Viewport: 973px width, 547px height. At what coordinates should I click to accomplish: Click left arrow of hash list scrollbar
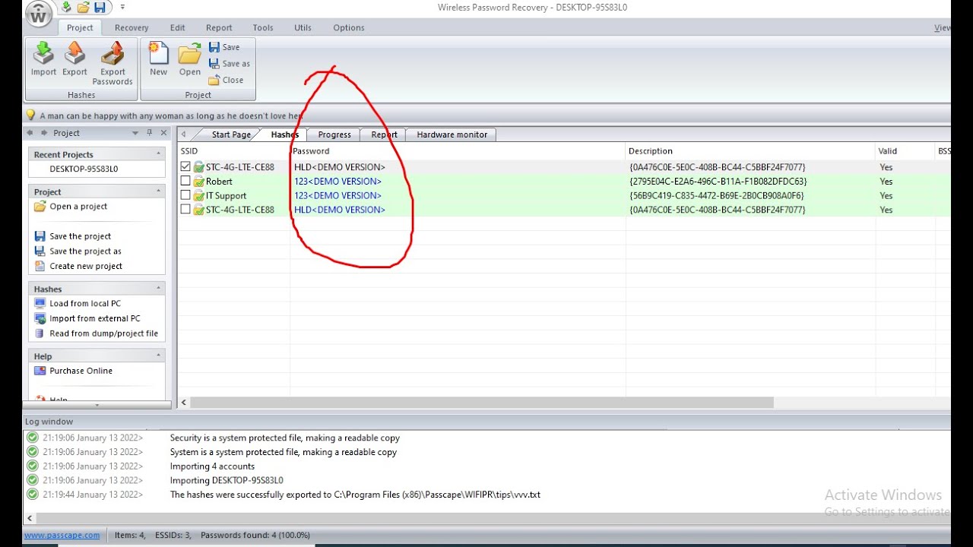[184, 403]
